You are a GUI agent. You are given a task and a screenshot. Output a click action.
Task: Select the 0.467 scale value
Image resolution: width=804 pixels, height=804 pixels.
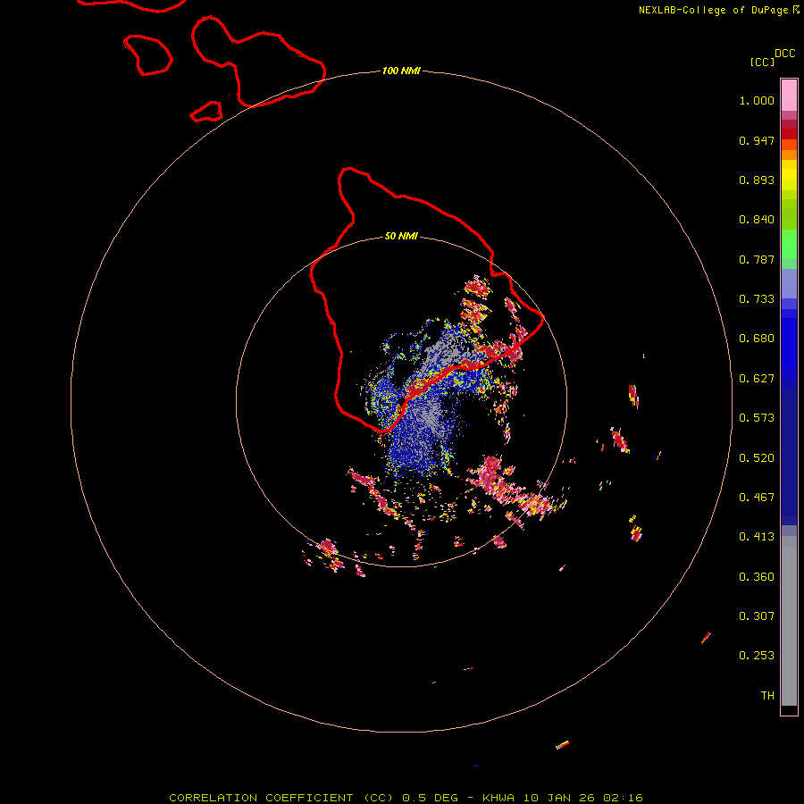point(757,498)
